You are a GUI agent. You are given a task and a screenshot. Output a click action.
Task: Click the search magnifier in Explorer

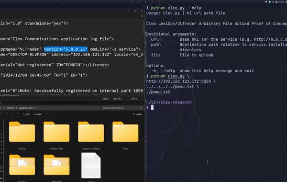[141, 108]
